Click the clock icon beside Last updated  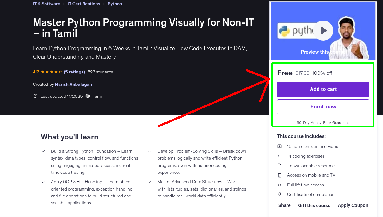[35, 96]
